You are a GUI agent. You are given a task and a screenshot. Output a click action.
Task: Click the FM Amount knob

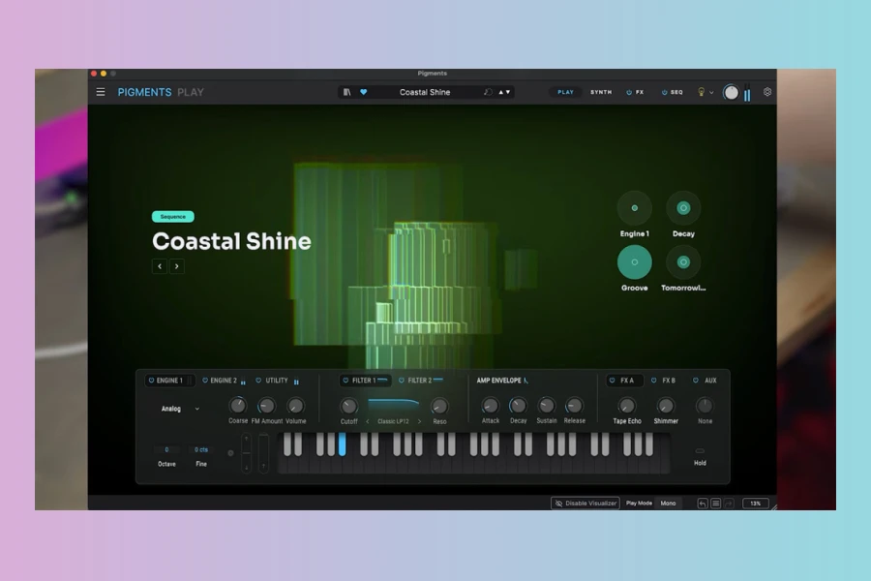[267, 406]
